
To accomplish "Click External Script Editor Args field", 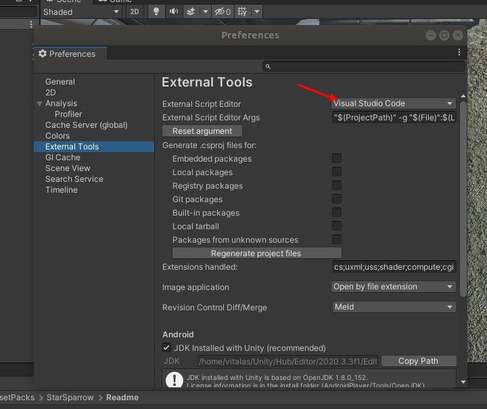I will point(394,118).
